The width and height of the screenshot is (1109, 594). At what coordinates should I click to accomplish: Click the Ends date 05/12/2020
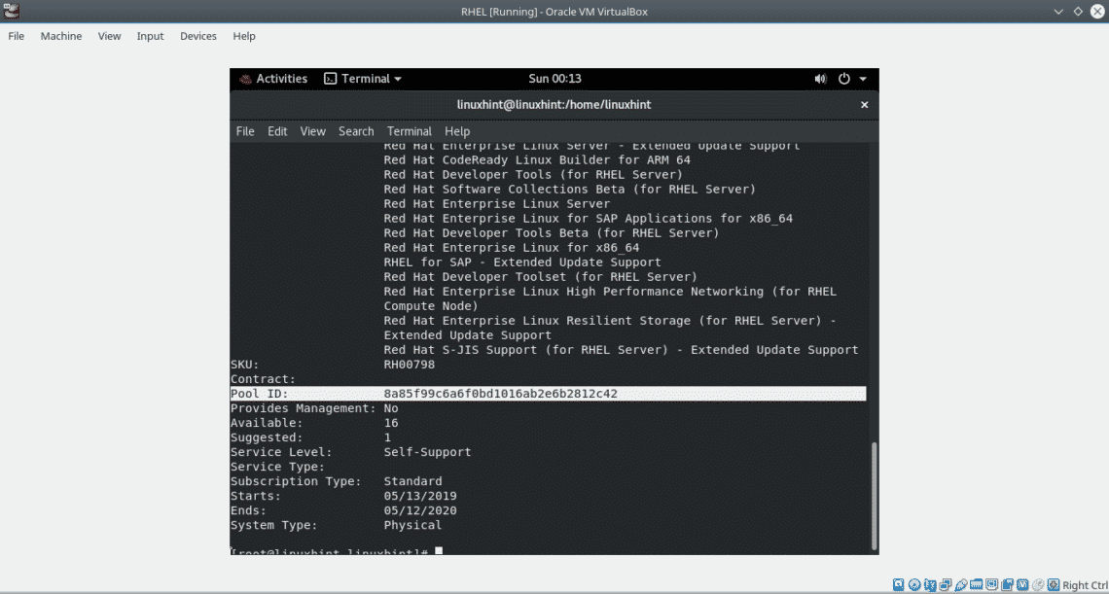[x=420, y=510]
